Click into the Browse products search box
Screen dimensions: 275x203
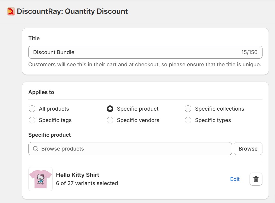coord(133,149)
